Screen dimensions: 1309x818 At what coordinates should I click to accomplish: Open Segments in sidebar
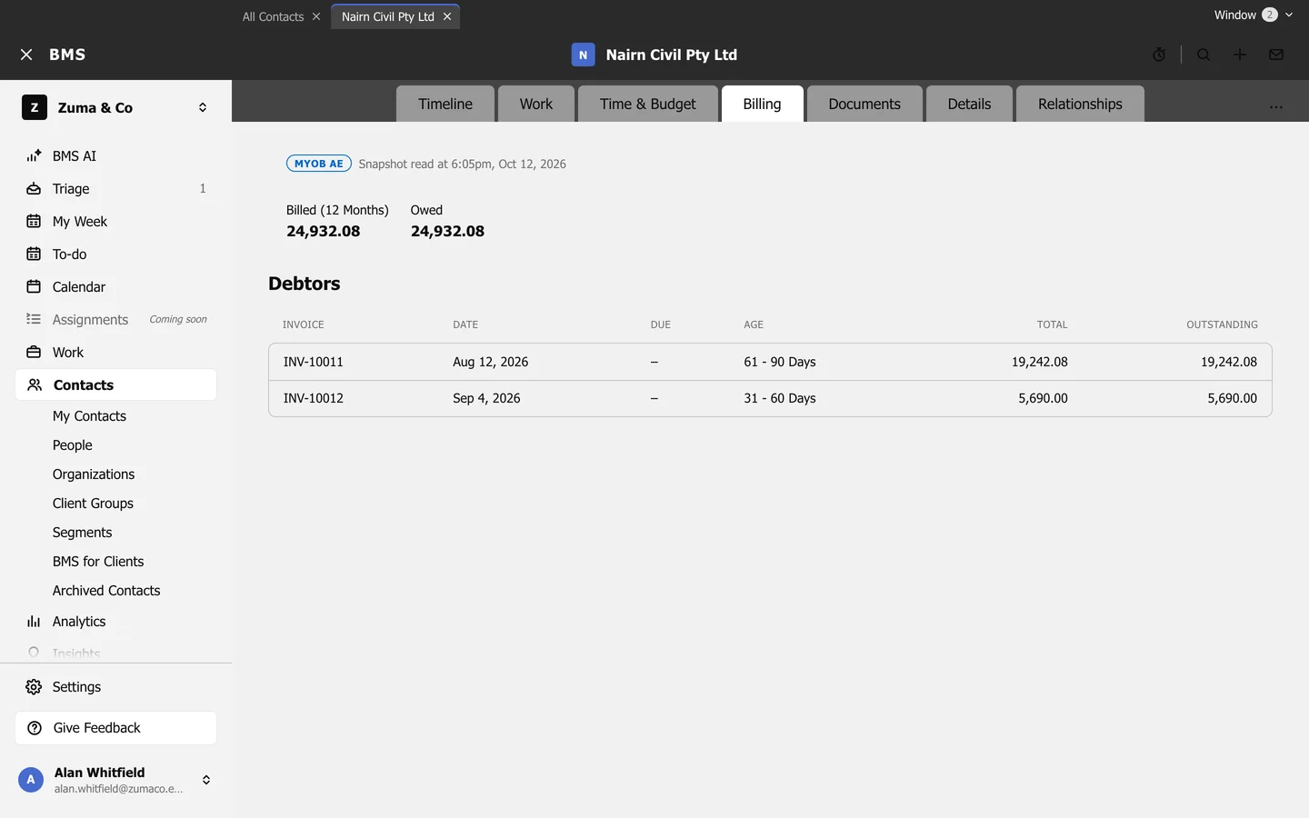pyautogui.click(x=83, y=533)
